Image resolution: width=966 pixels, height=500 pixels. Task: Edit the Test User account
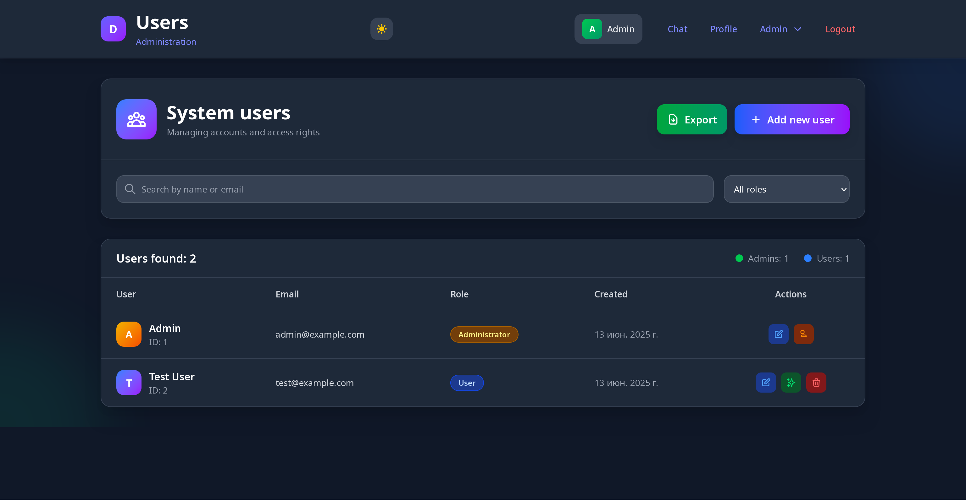pyautogui.click(x=766, y=383)
